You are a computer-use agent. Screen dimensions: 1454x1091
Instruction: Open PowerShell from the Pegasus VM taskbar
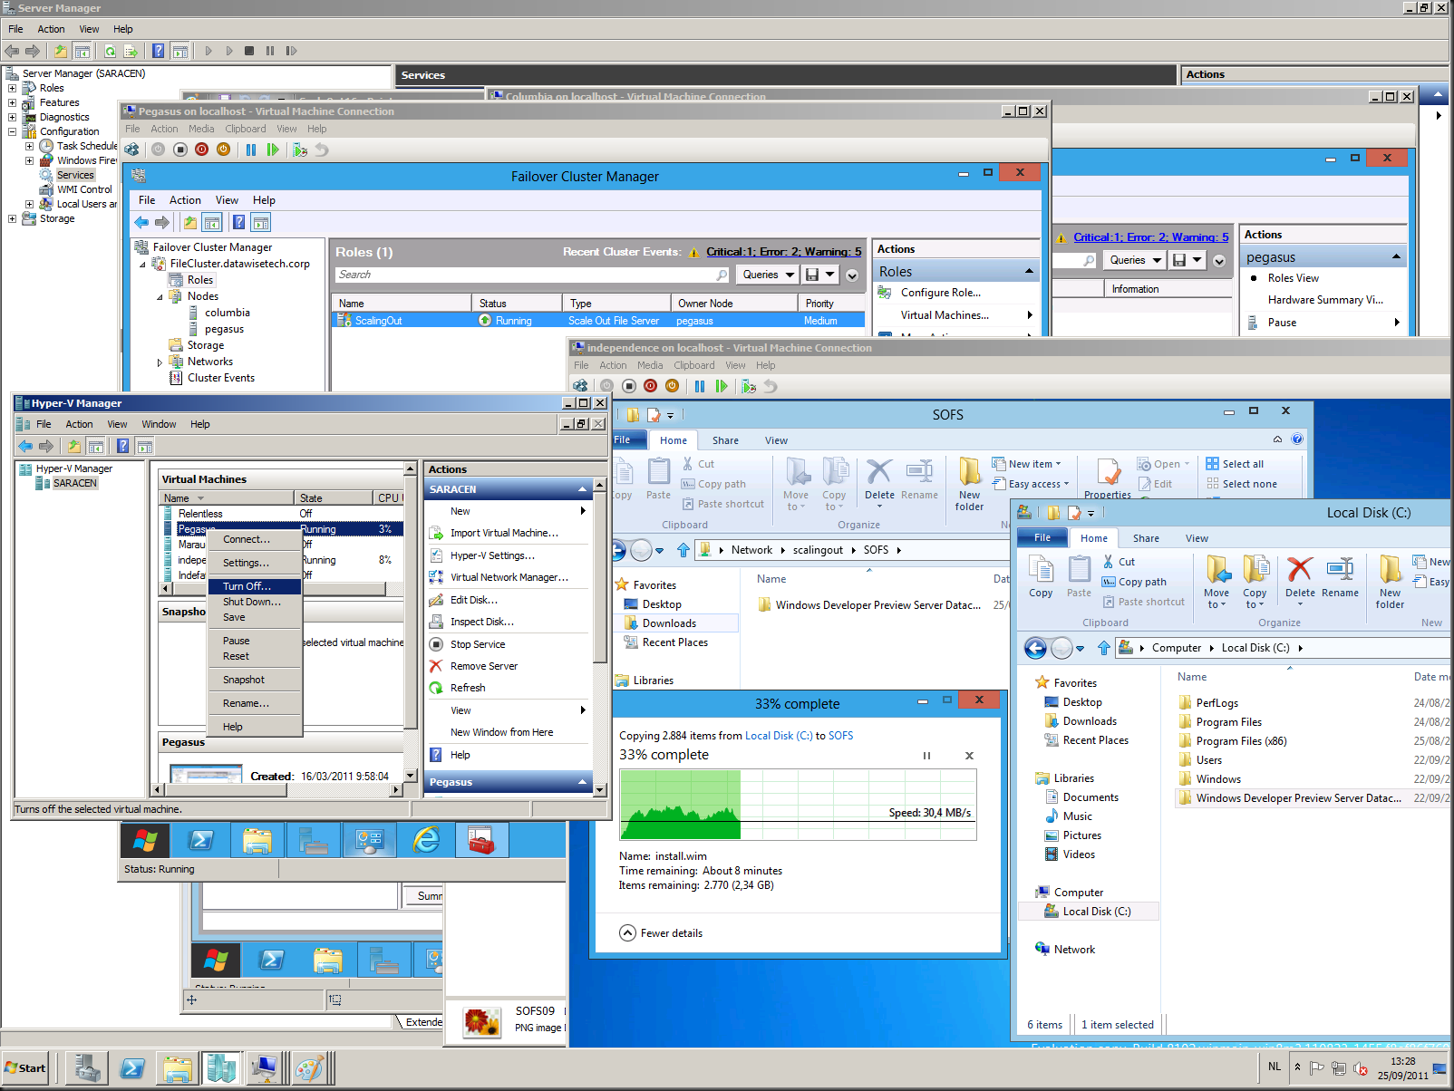click(x=201, y=841)
